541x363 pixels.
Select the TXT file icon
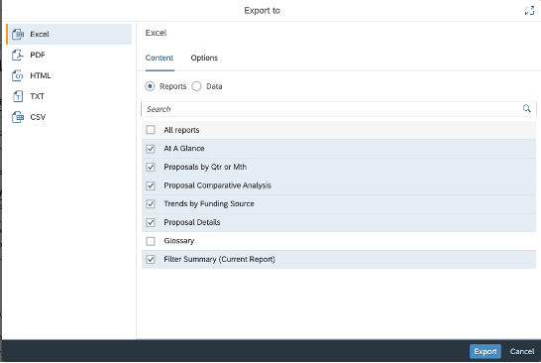pyautogui.click(x=18, y=96)
